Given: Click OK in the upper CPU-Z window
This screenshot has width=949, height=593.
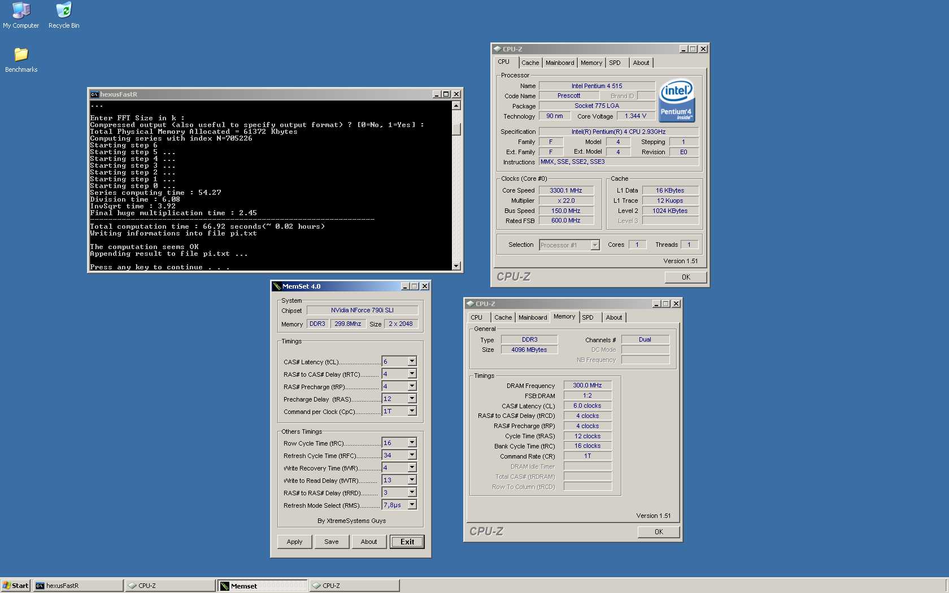Looking at the screenshot, I should coord(686,277).
